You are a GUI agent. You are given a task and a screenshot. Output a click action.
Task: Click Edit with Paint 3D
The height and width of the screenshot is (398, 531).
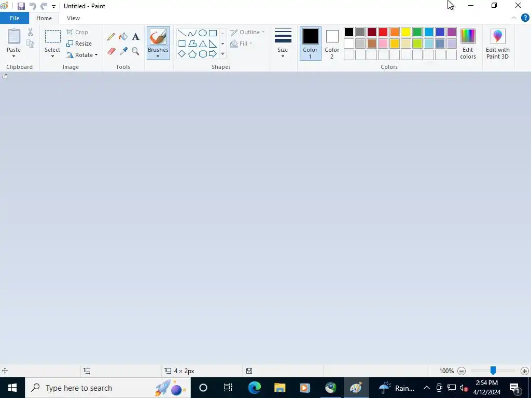tap(497, 44)
